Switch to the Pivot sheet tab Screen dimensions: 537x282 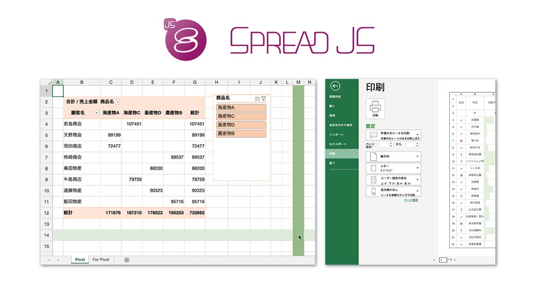pos(80,260)
